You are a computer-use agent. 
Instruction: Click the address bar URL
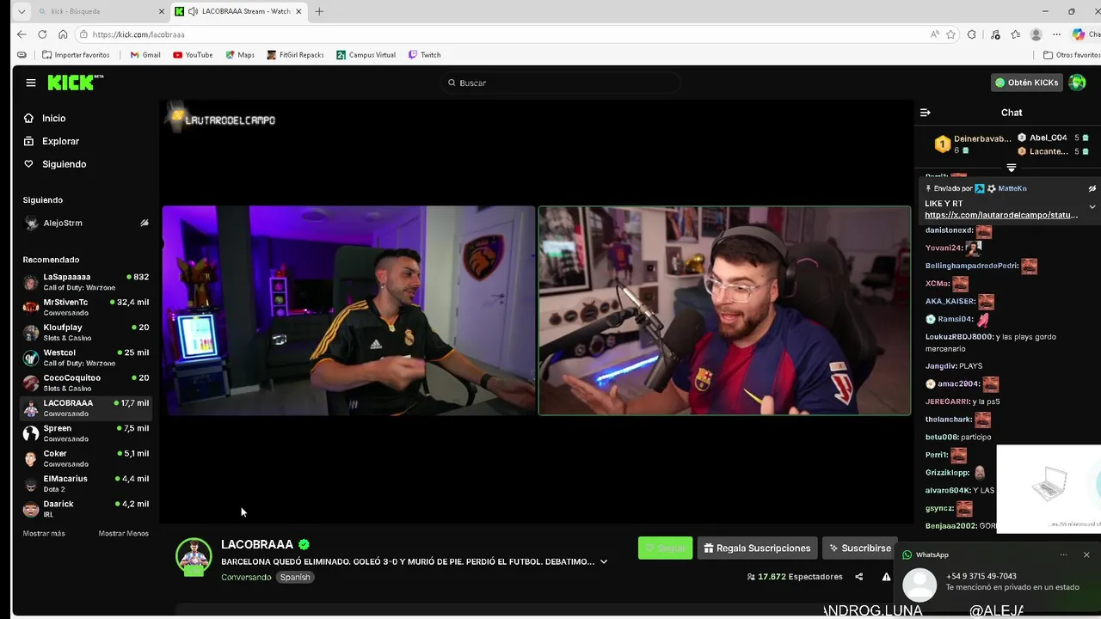click(x=138, y=34)
